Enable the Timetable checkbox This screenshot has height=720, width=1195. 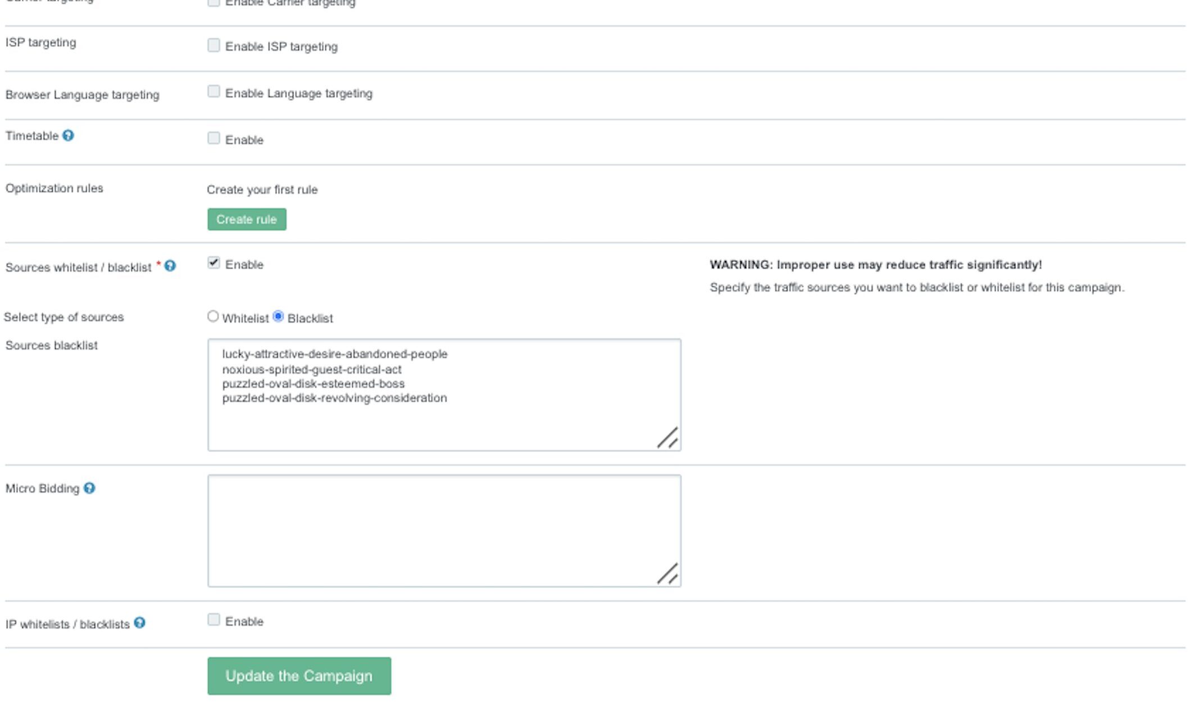(213, 138)
